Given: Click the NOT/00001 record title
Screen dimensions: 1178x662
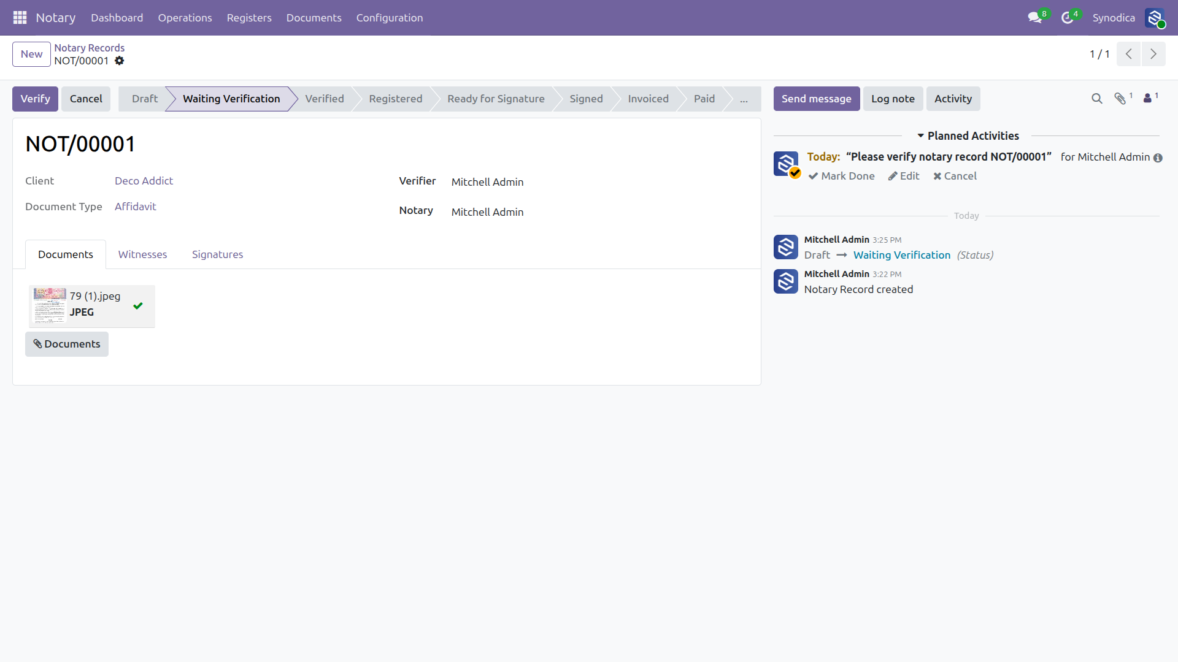Looking at the screenshot, I should pyautogui.click(x=80, y=144).
